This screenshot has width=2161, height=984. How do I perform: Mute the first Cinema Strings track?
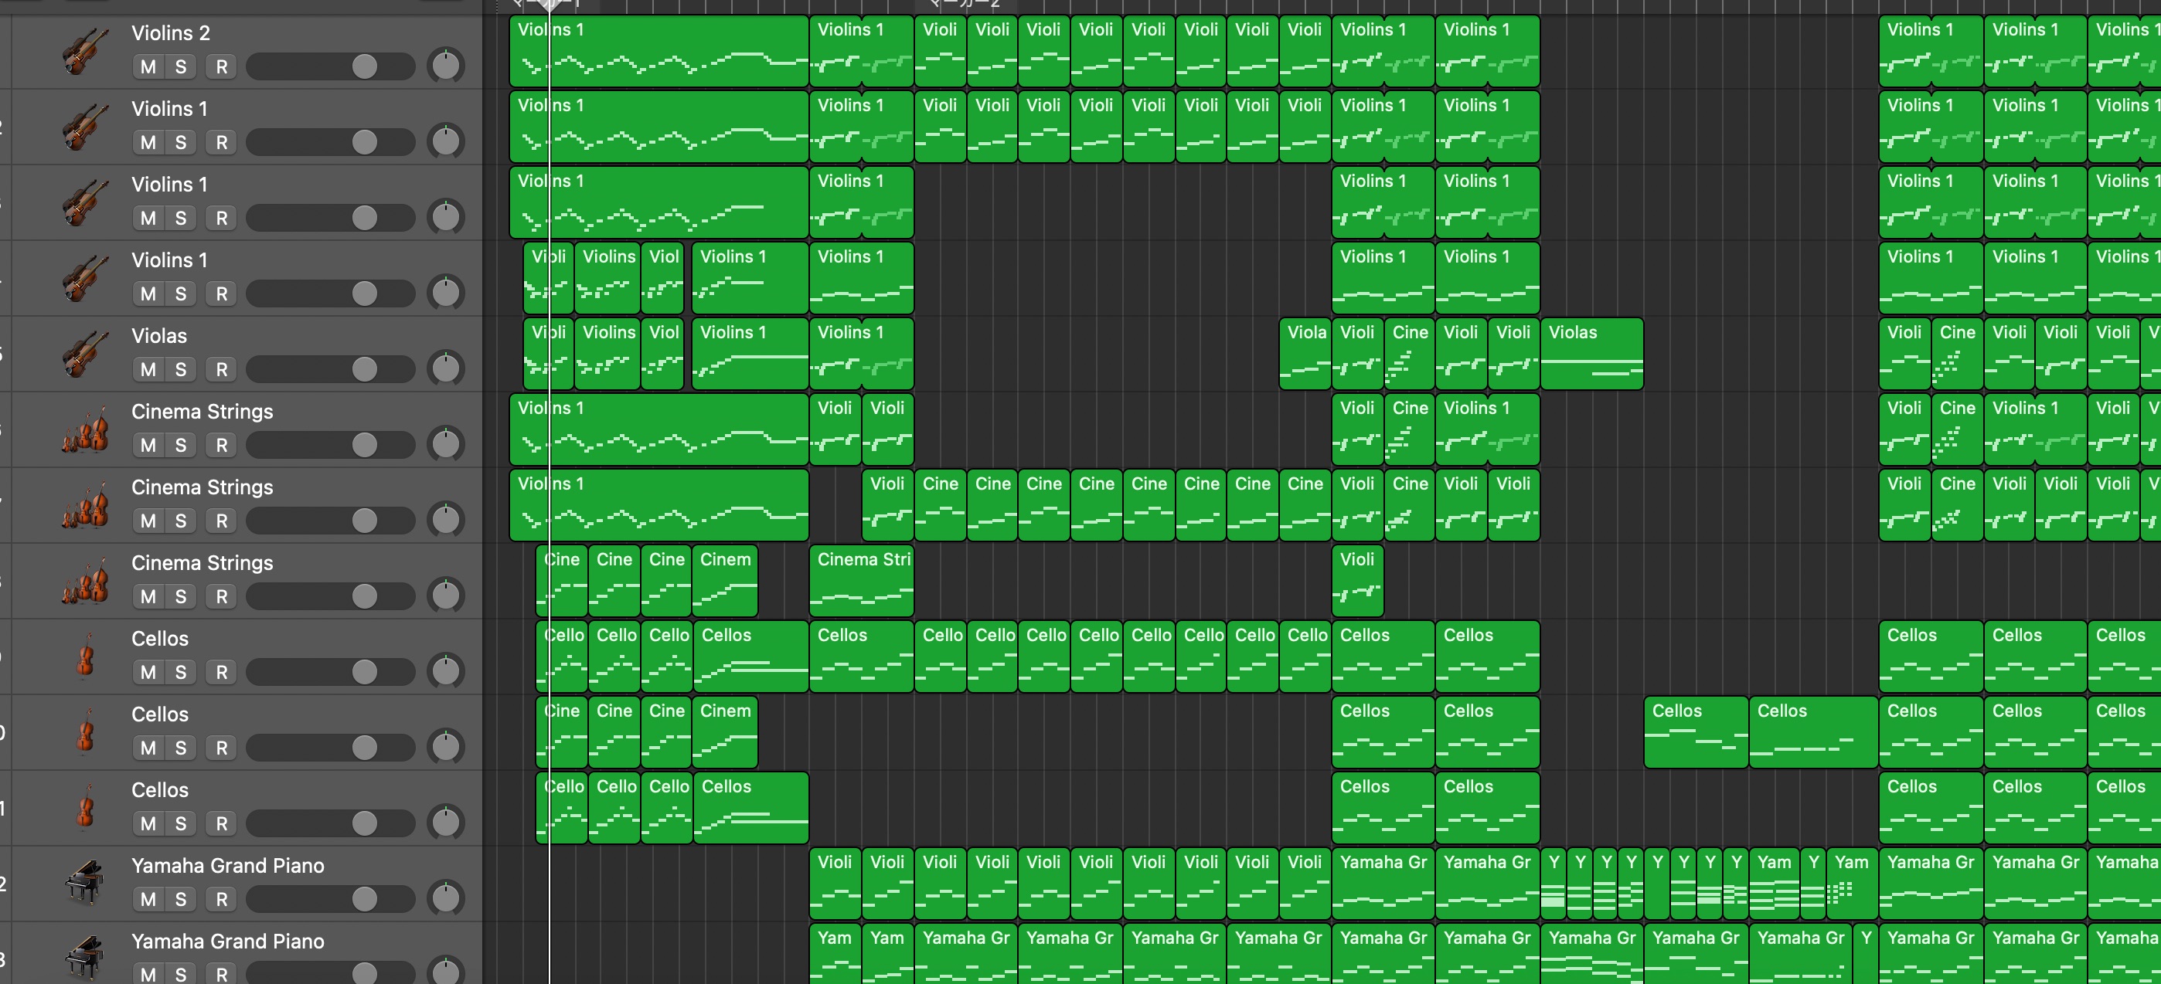(148, 445)
